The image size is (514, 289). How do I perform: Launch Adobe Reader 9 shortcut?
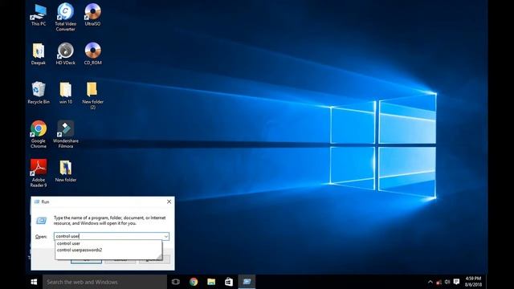click(39, 173)
